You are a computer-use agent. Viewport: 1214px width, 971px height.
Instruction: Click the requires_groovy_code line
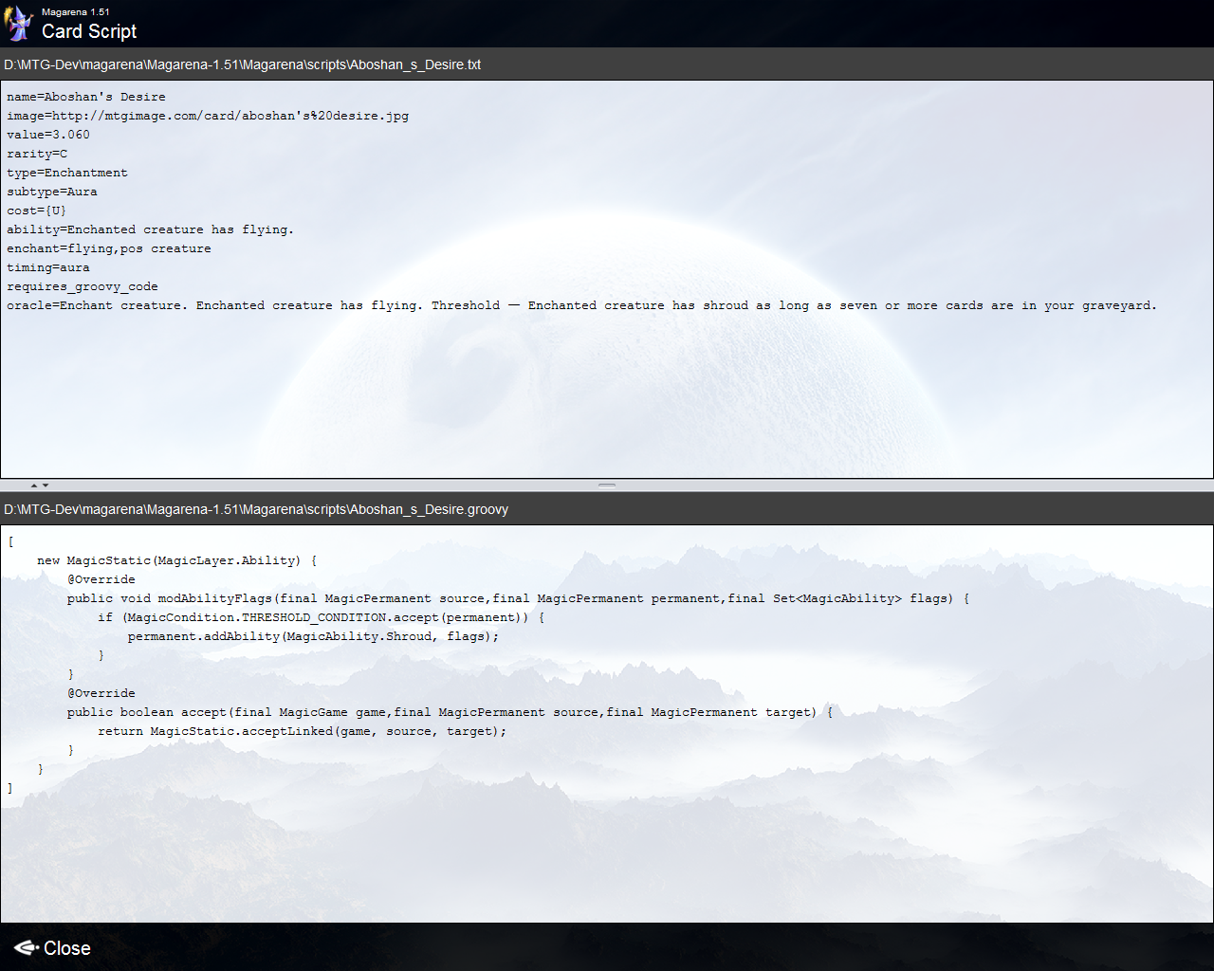[83, 286]
